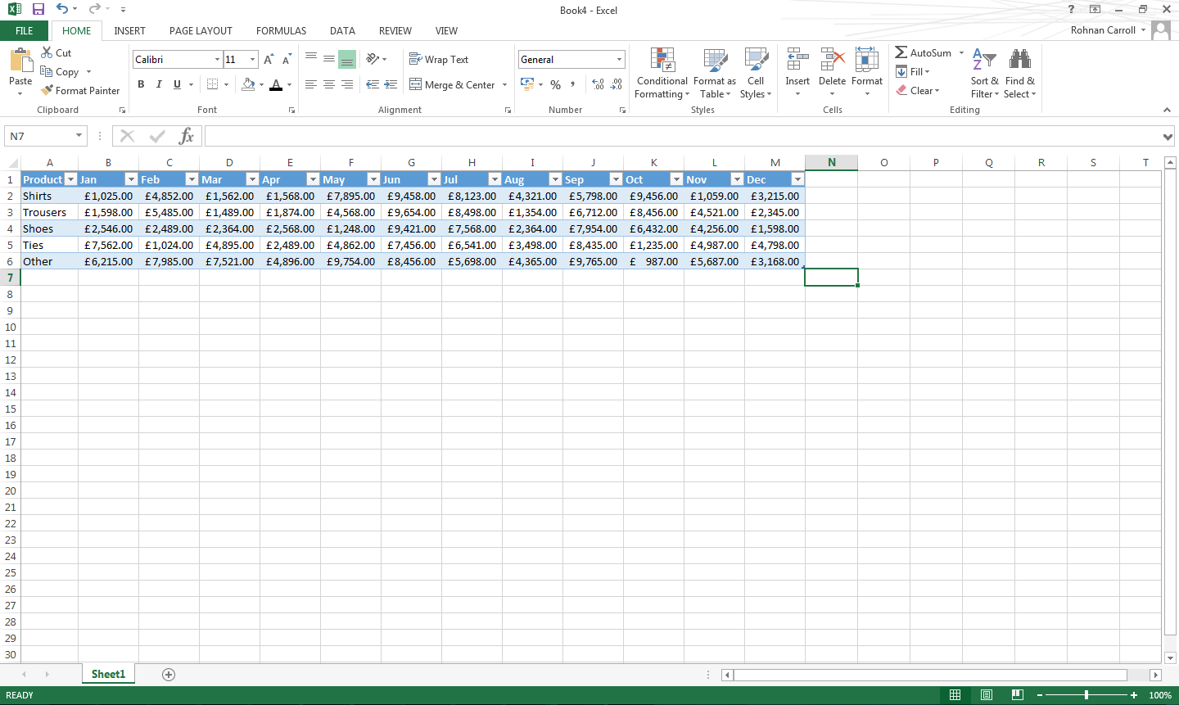The width and height of the screenshot is (1179, 705).
Task: Click the Paste clipboard icon
Action: [x=20, y=61]
